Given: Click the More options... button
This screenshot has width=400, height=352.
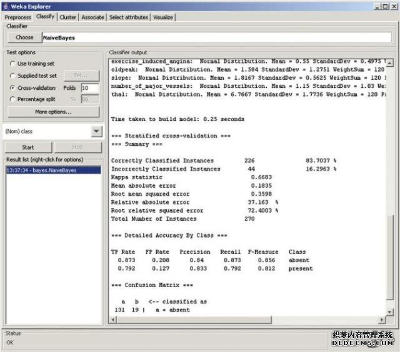Looking at the screenshot, I should pos(52,112).
